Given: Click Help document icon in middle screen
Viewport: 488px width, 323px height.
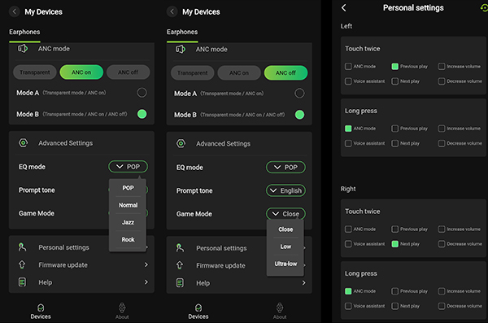Looking at the screenshot, I should click(180, 283).
